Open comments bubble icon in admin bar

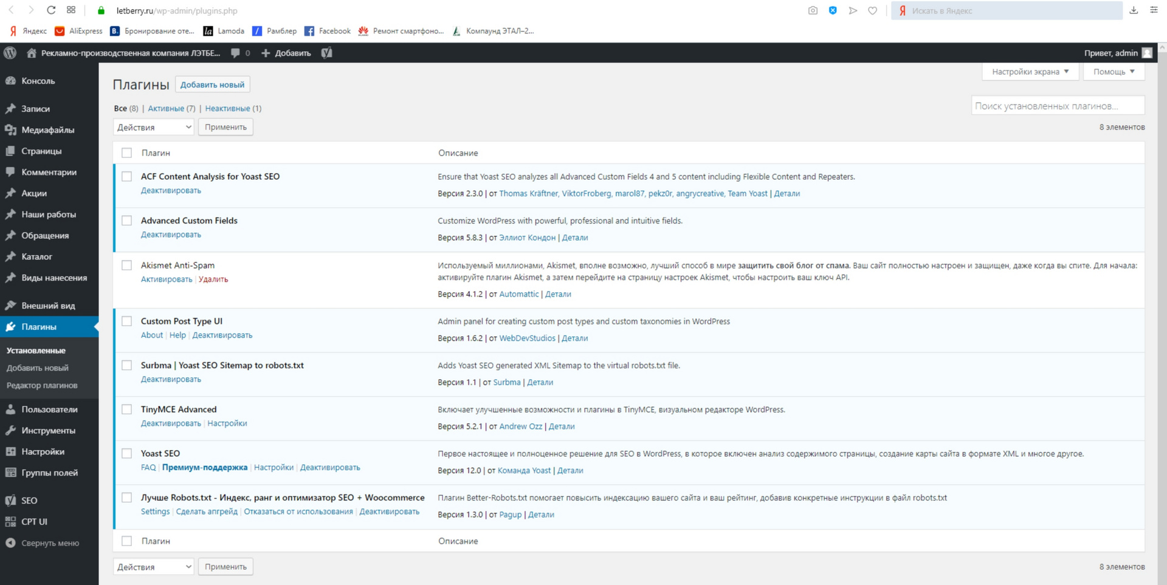(x=235, y=53)
